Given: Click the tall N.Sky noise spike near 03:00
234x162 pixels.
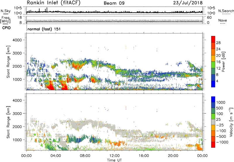Looking at the screenshot, I should tap(47, 10).
